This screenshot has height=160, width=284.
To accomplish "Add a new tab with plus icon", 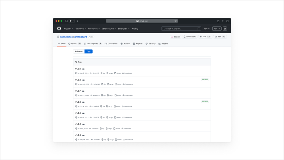I will click(x=223, y=21).
